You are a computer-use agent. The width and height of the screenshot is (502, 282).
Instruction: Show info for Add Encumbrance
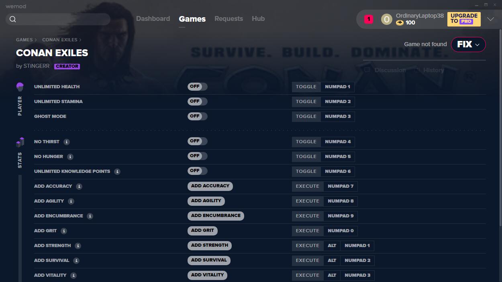click(90, 216)
